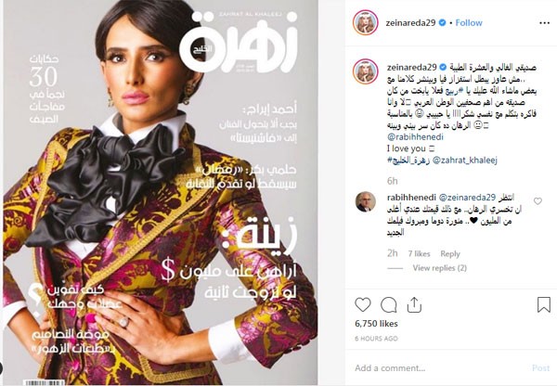This screenshot has width=557, height=386.
Task: Open the @zahrat_khaleej mention link
Action: click(x=465, y=161)
